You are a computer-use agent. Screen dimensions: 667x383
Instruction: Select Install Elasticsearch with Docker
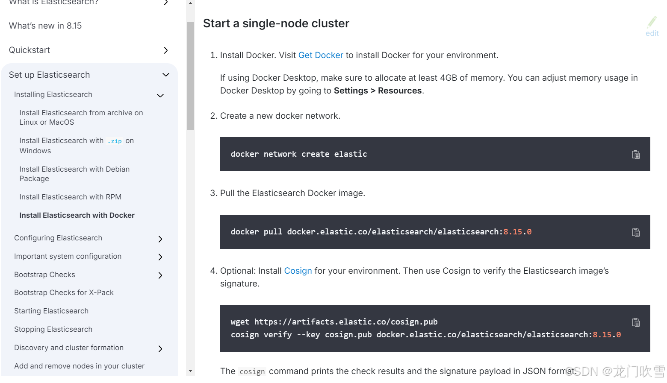[77, 215]
